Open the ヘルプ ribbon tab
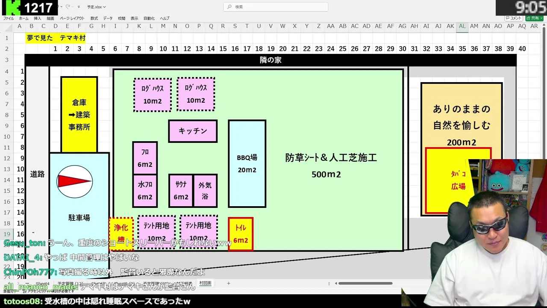The width and height of the screenshot is (547, 308). coord(165,18)
